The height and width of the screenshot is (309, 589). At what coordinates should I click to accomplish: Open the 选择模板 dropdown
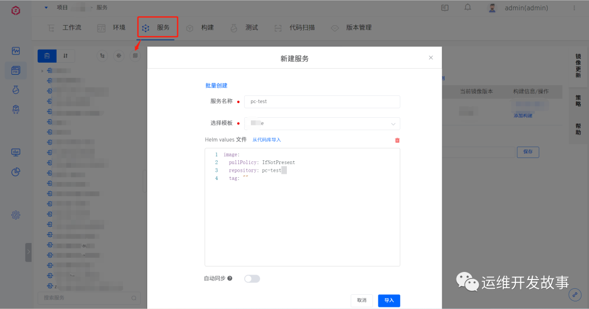tap(322, 124)
